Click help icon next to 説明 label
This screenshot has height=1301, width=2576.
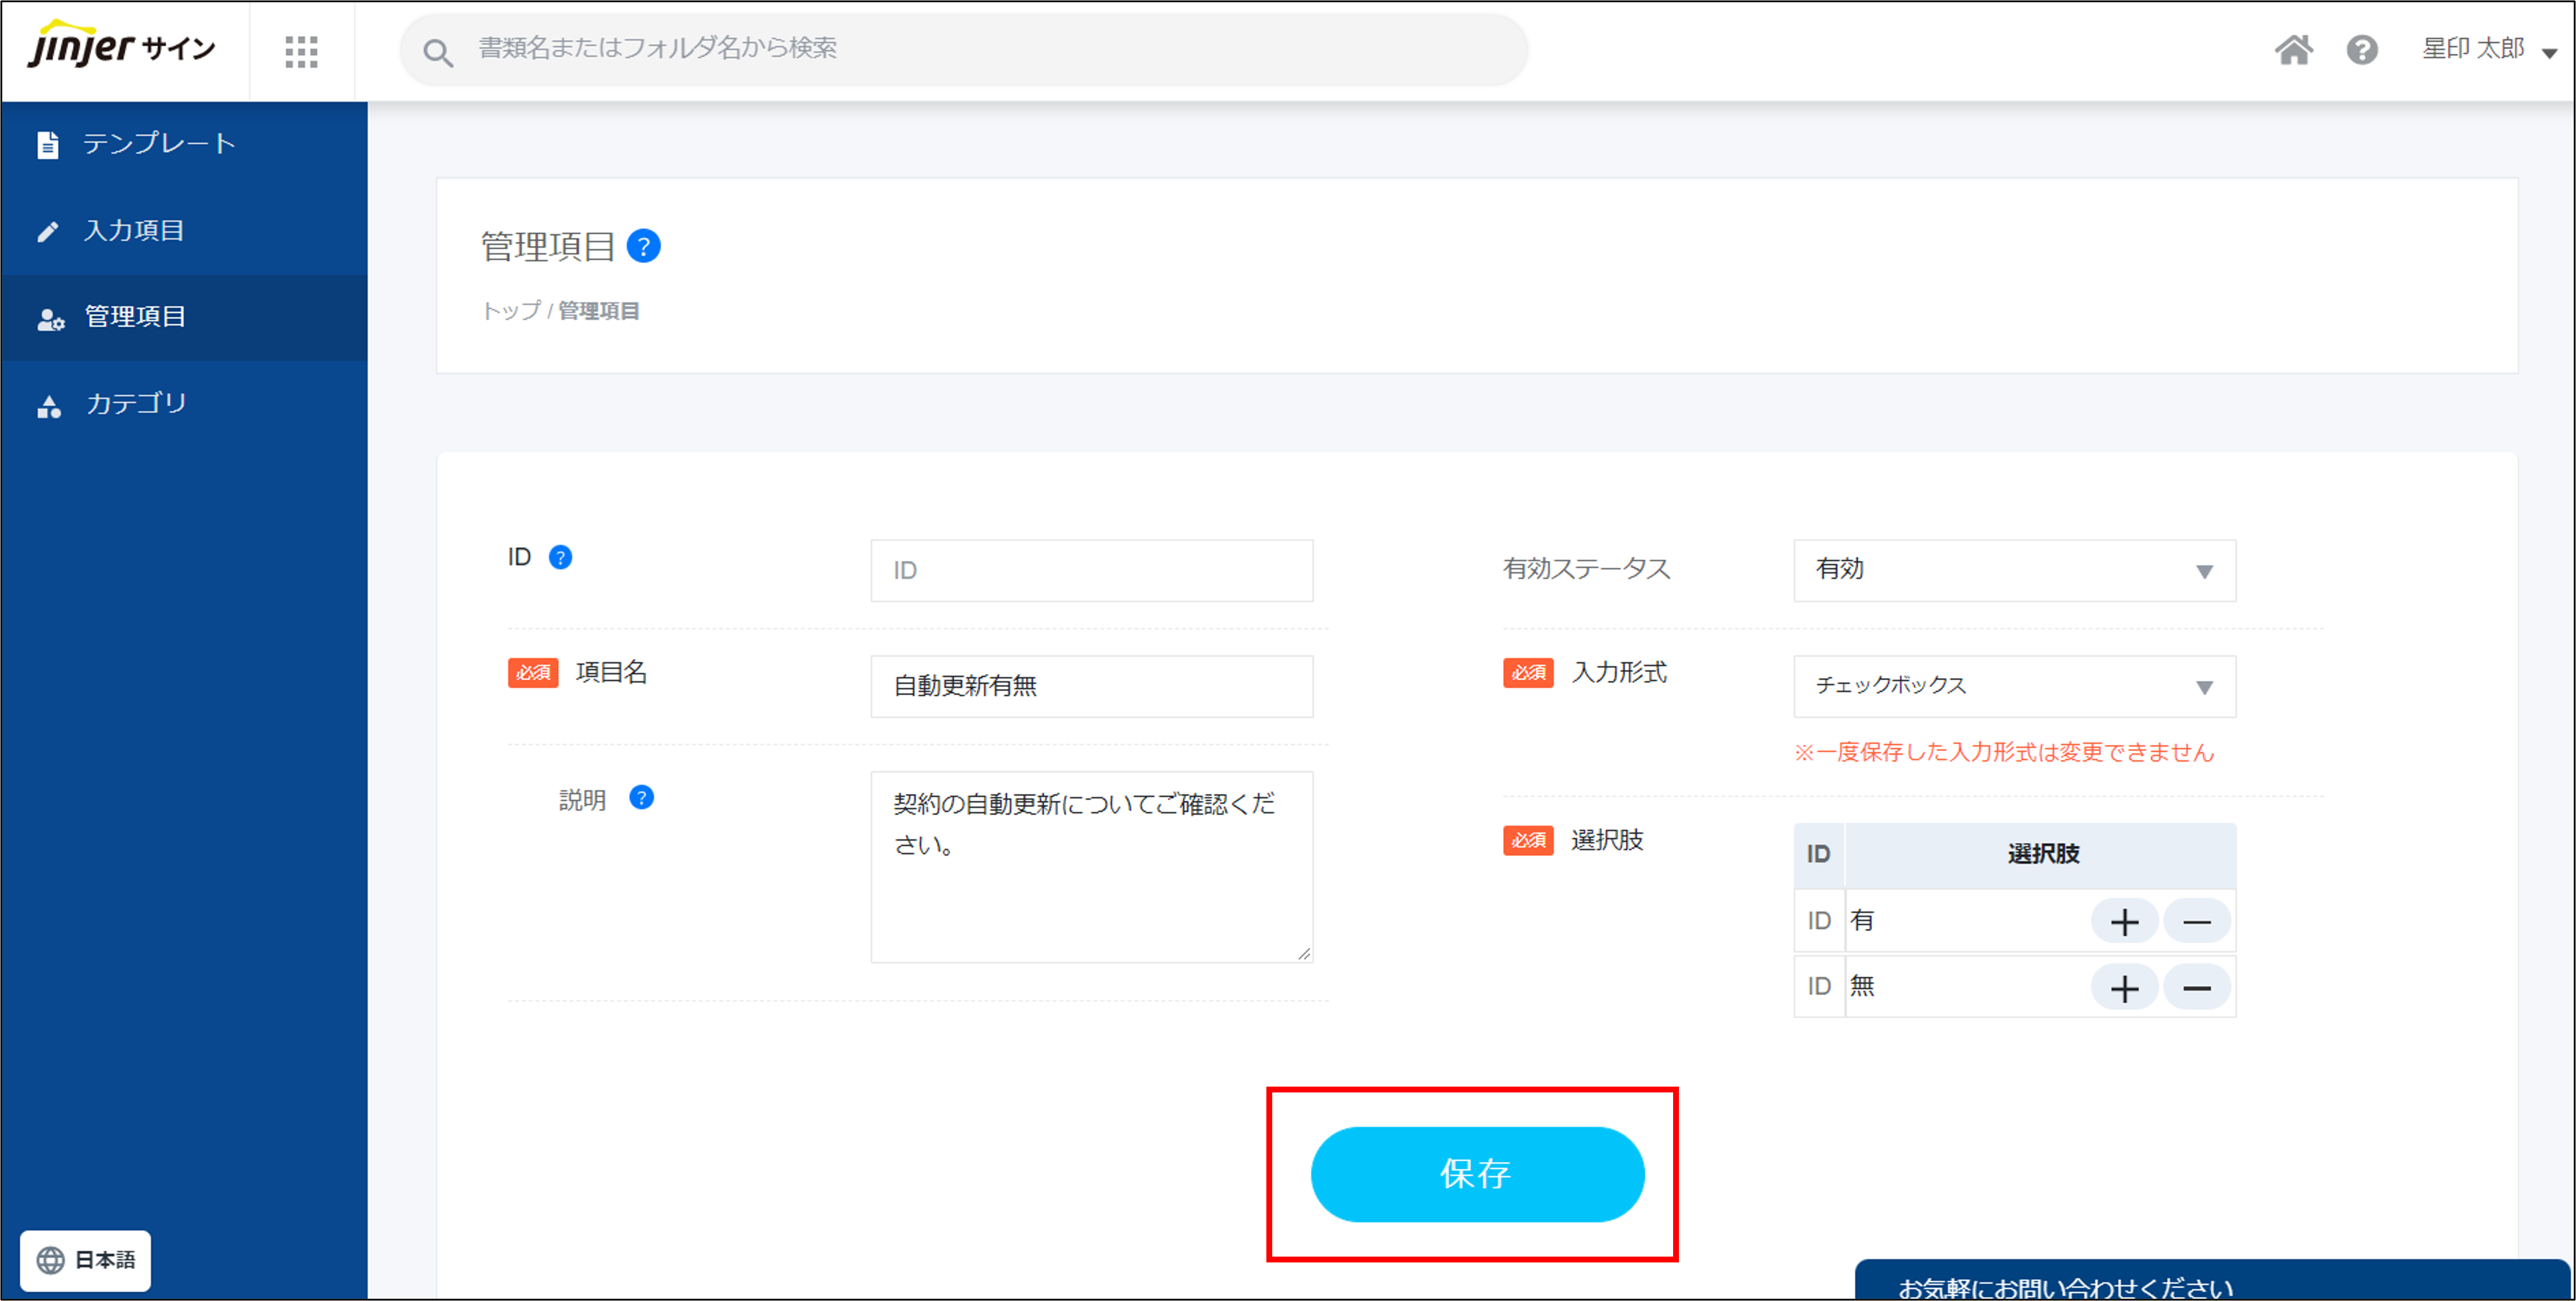point(641,798)
